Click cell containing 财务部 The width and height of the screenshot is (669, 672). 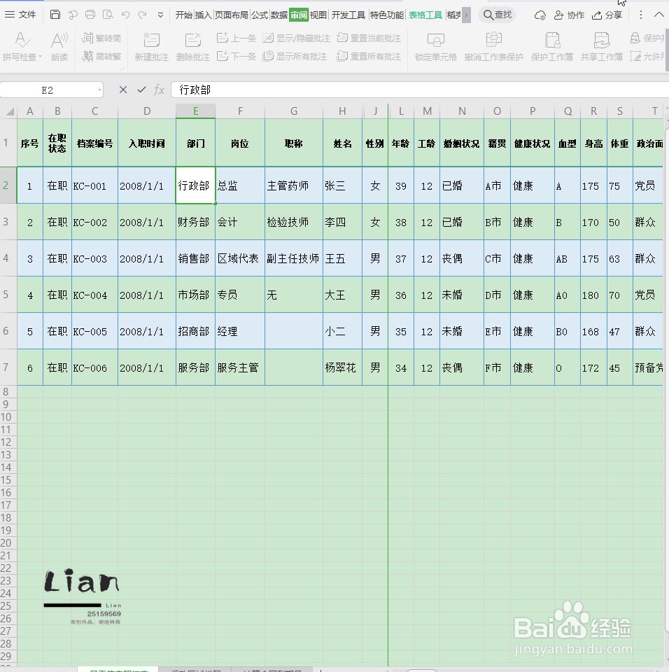click(x=195, y=222)
